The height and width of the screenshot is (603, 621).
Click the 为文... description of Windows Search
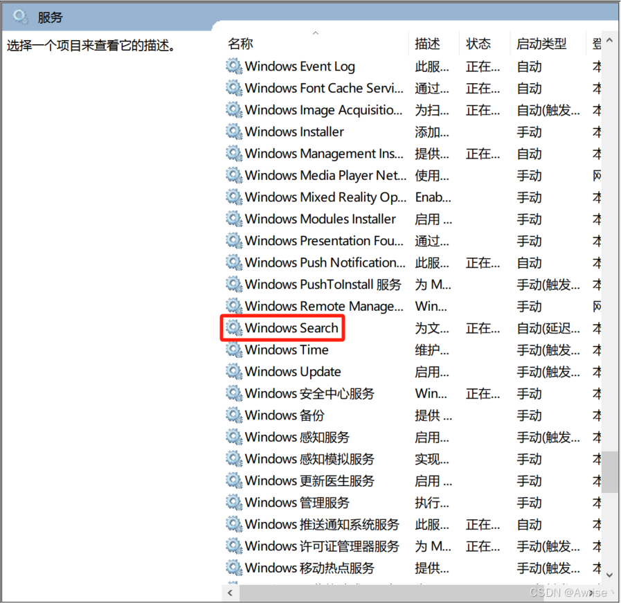click(432, 328)
